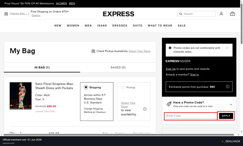Open the MEN navigation menu
The width and height of the screenshot is (243, 146).
pyautogui.click(x=88, y=26)
